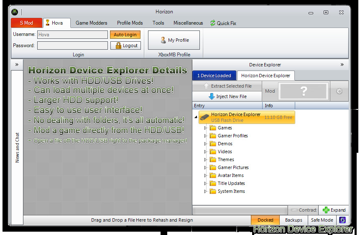Viewport: 360px width, 235px height.
Task: Click the Xbox logo icon in title bar
Action: tap(15, 12)
